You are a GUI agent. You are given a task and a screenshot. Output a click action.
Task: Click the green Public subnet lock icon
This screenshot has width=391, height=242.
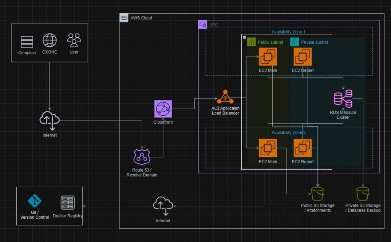[251, 42]
